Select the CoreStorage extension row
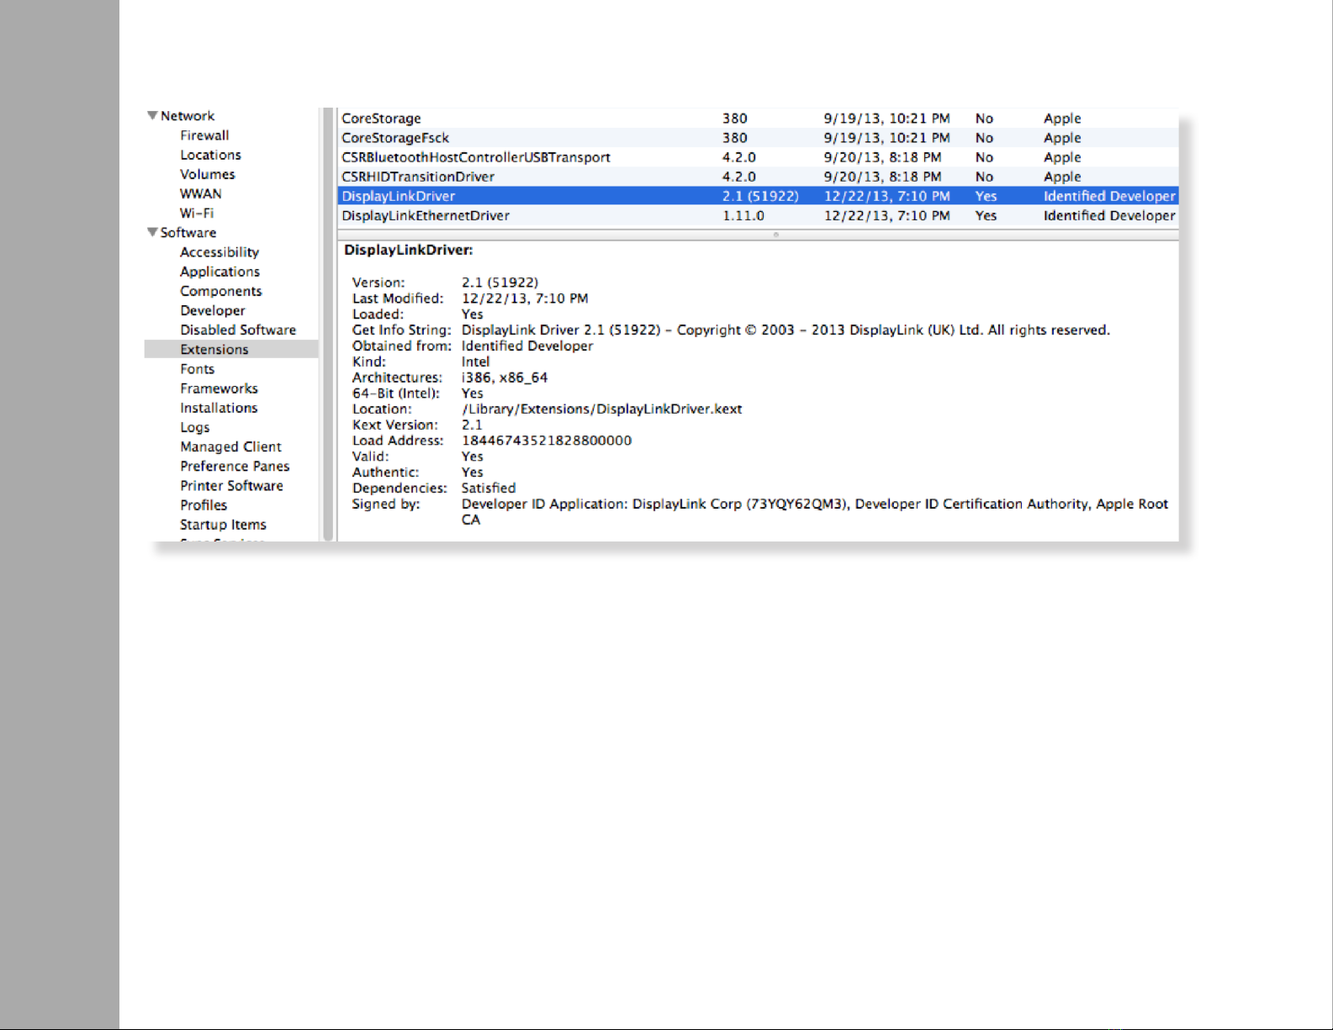The image size is (1333, 1030). (758, 119)
